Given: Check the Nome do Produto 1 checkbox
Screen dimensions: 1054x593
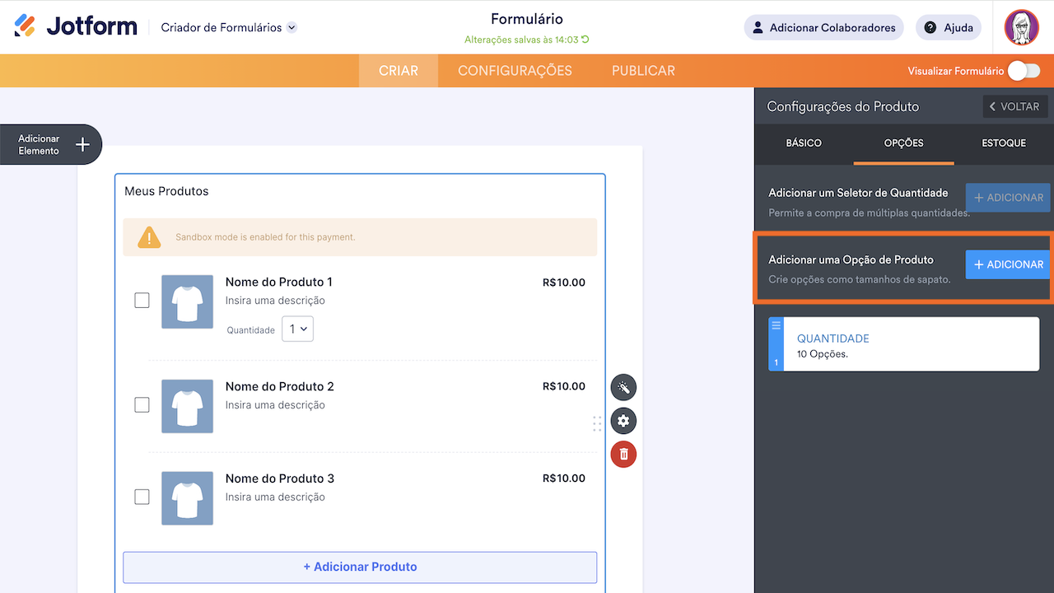Looking at the screenshot, I should click(142, 301).
